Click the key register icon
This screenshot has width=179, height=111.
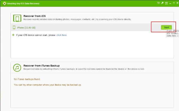(162, 3)
